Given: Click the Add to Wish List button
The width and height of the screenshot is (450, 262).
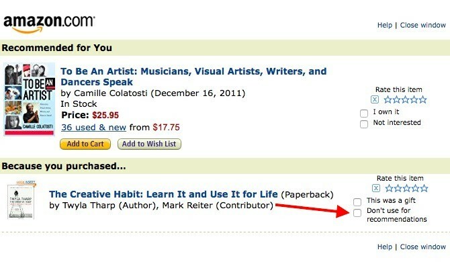Looking at the screenshot, I should tap(149, 144).
